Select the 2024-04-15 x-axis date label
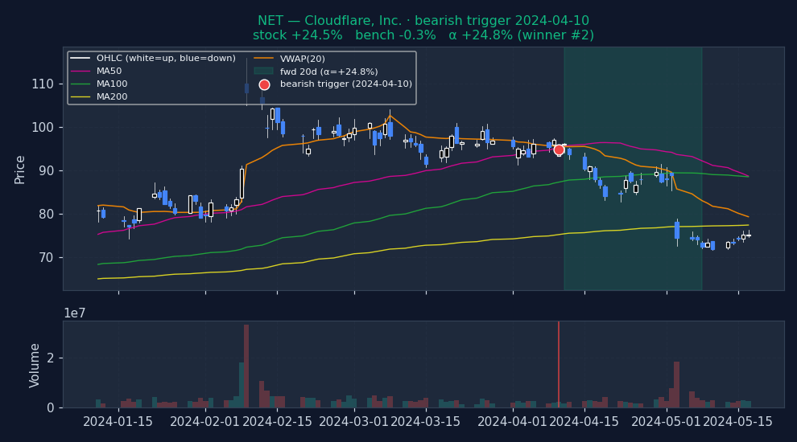 coord(583,422)
